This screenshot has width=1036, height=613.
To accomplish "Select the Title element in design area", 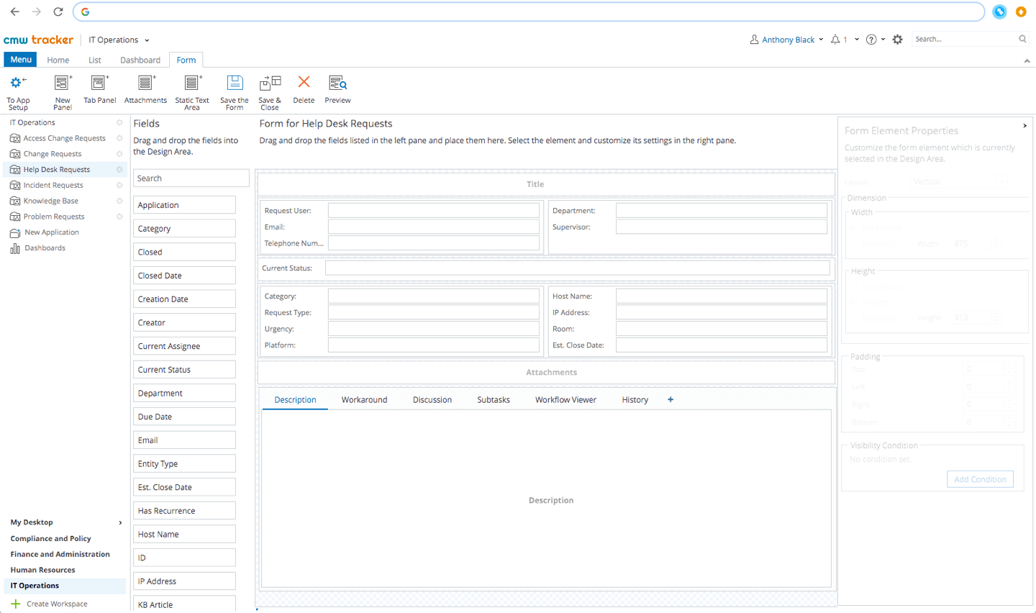I will [546, 184].
